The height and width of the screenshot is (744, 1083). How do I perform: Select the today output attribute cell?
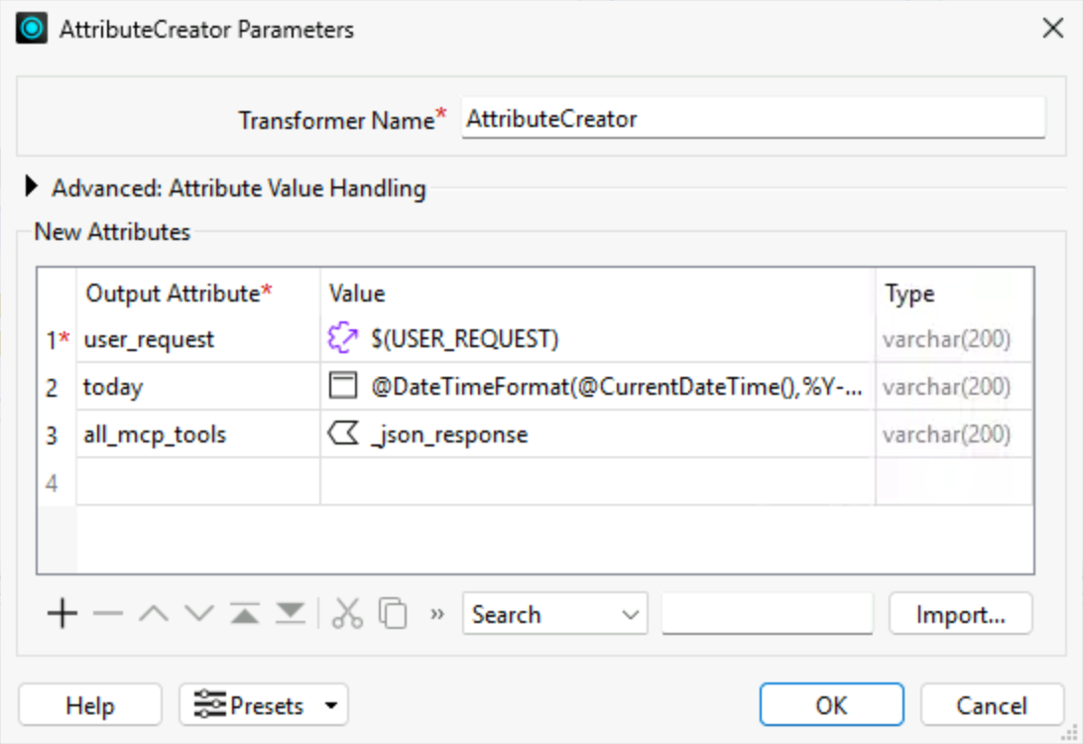tap(198, 387)
